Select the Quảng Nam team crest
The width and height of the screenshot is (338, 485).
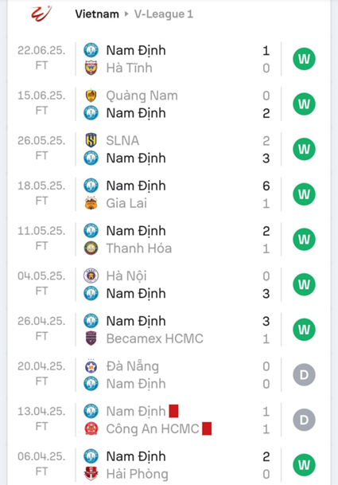[x=91, y=96]
